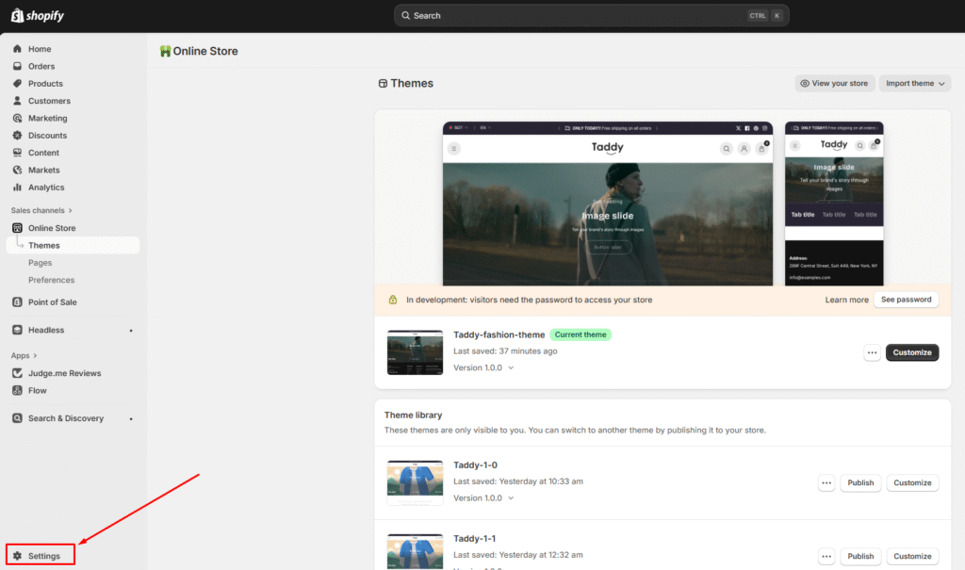Click View your store button
The height and width of the screenshot is (570, 965).
(834, 83)
